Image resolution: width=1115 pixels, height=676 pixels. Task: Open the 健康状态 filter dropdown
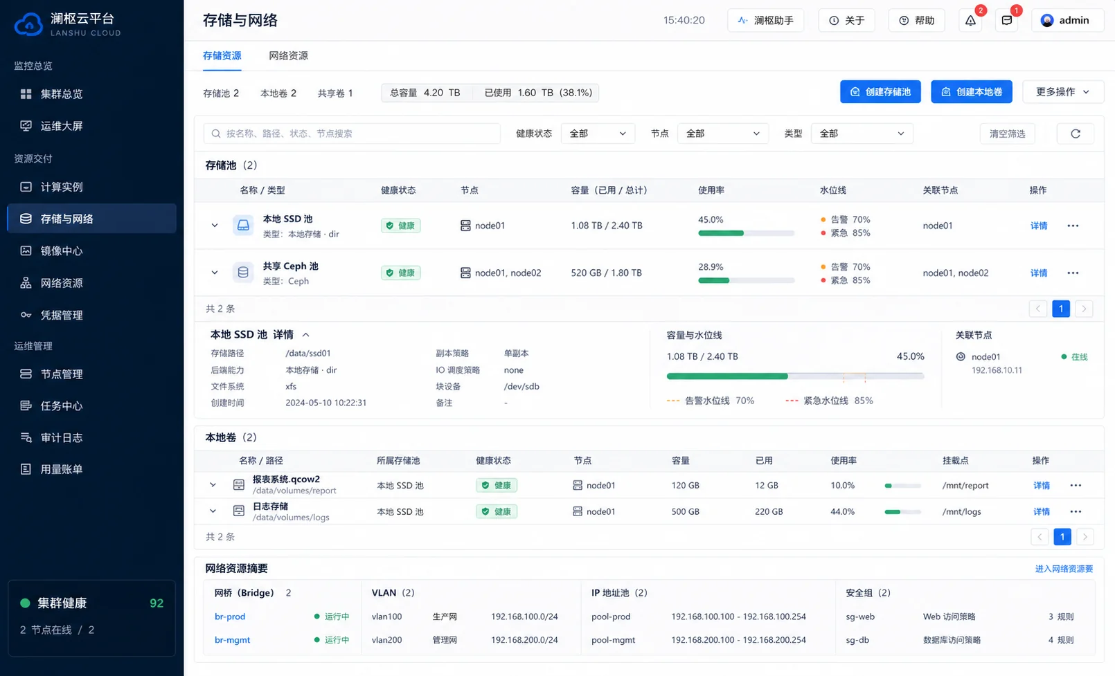(x=598, y=134)
